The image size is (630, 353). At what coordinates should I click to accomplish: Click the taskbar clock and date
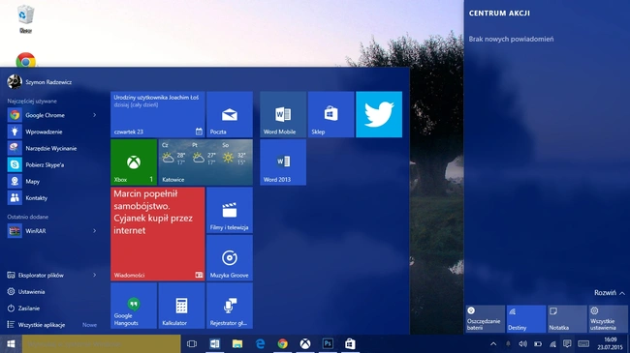(x=610, y=343)
